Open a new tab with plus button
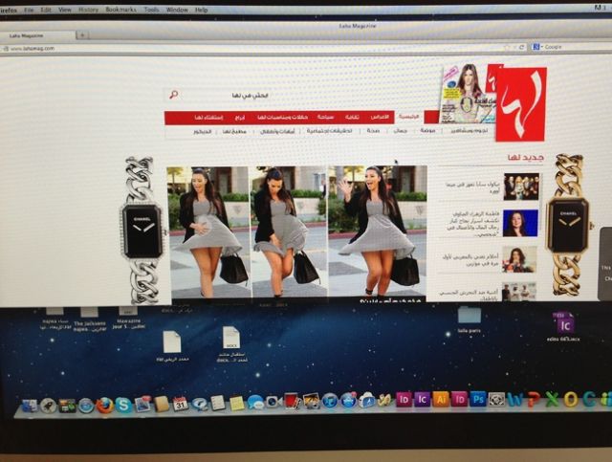The height and width of the screenshot is (462, 612). pos(82,34)
